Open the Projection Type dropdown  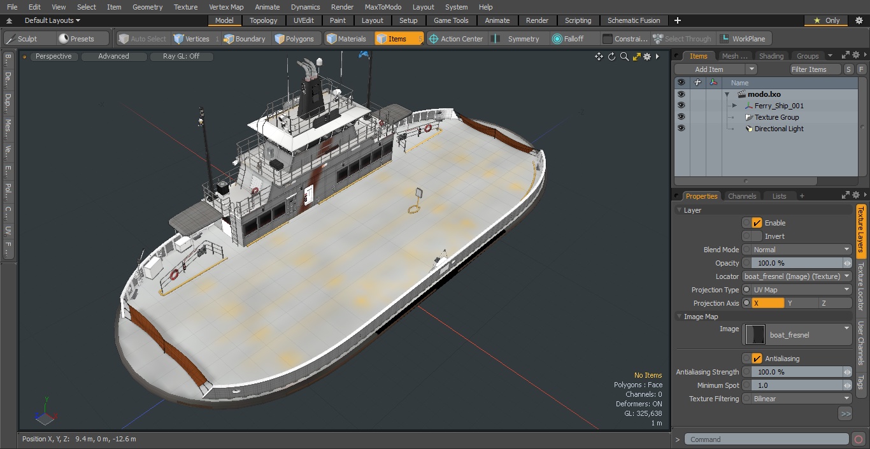pos(801,290)
